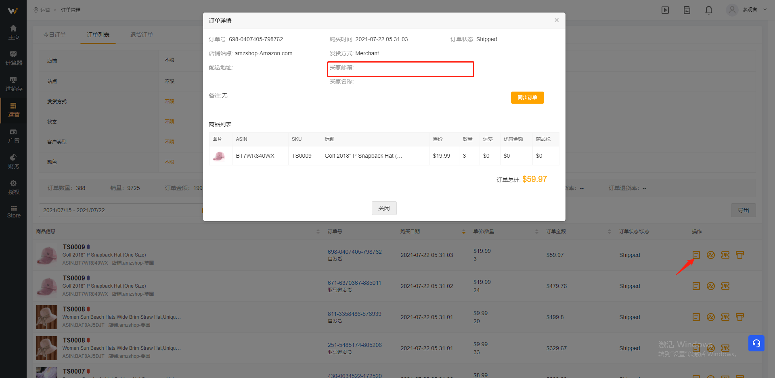The height and width of the screenshot is (378, 775).
Task: View order details icon for order 671-6370367-885011
Action: [696, 286]
